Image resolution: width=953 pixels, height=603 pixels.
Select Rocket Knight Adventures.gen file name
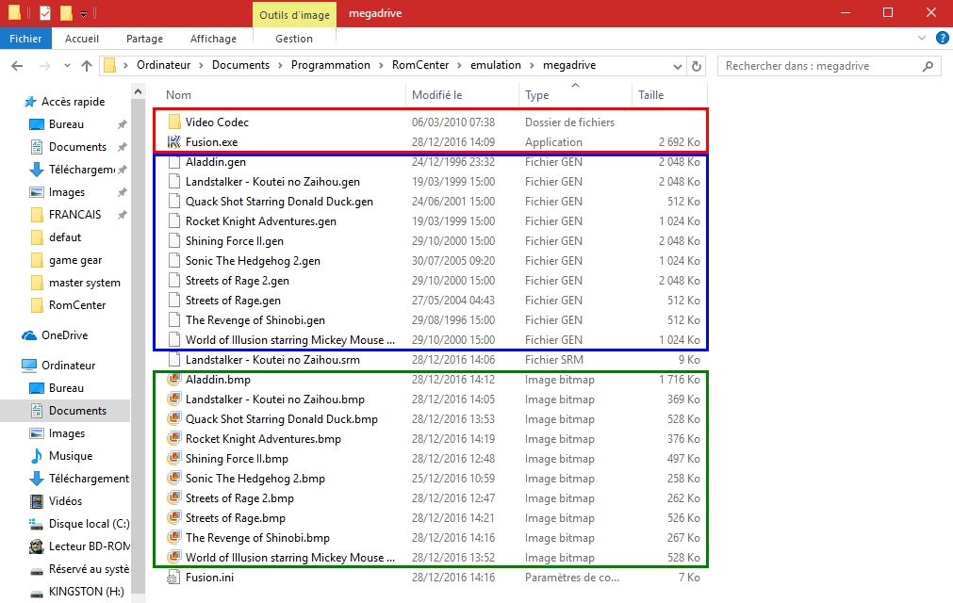261,221
